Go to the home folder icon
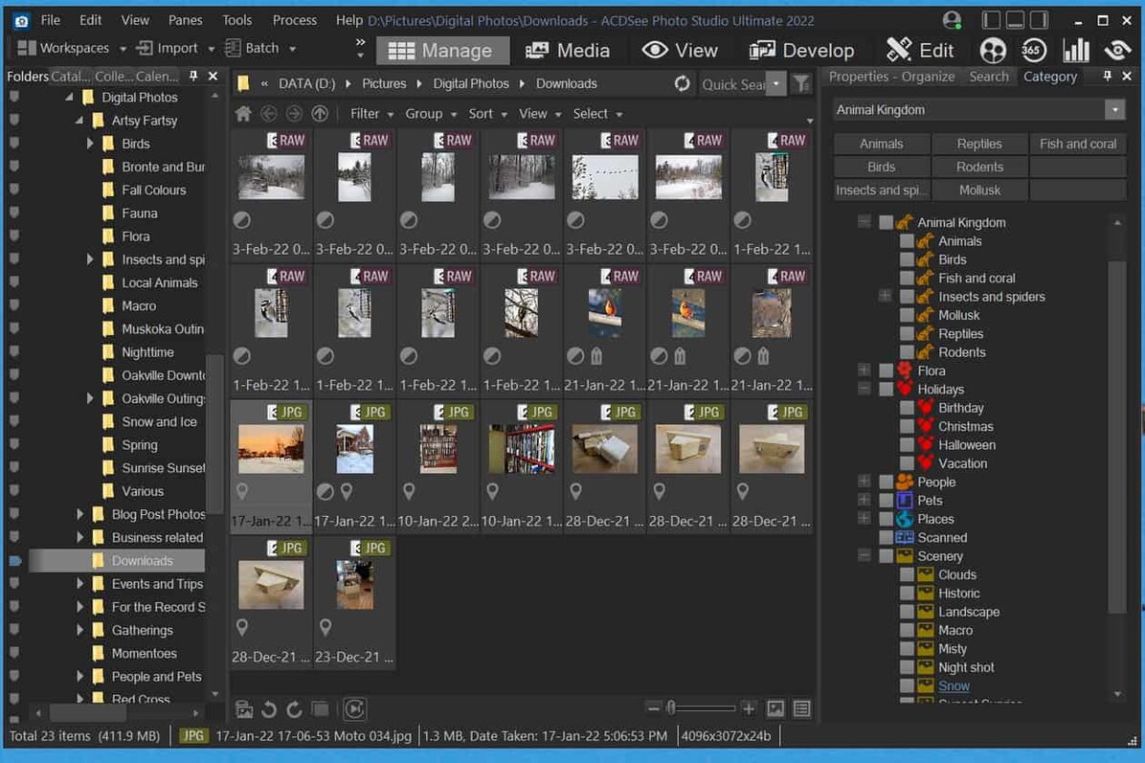This screenshot has width=1145, height=763. point(243,114)
